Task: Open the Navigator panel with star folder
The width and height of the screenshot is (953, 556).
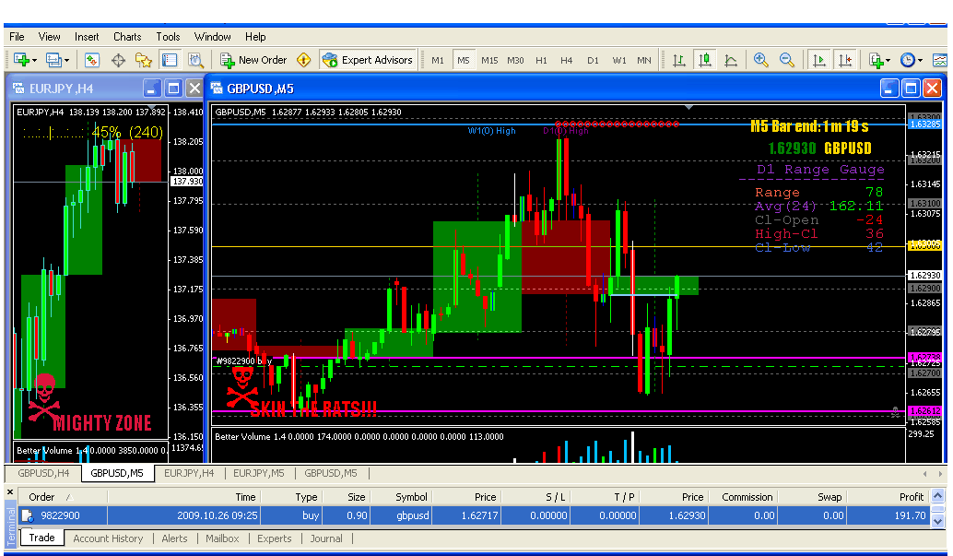Action: click(x=144, y=60)
